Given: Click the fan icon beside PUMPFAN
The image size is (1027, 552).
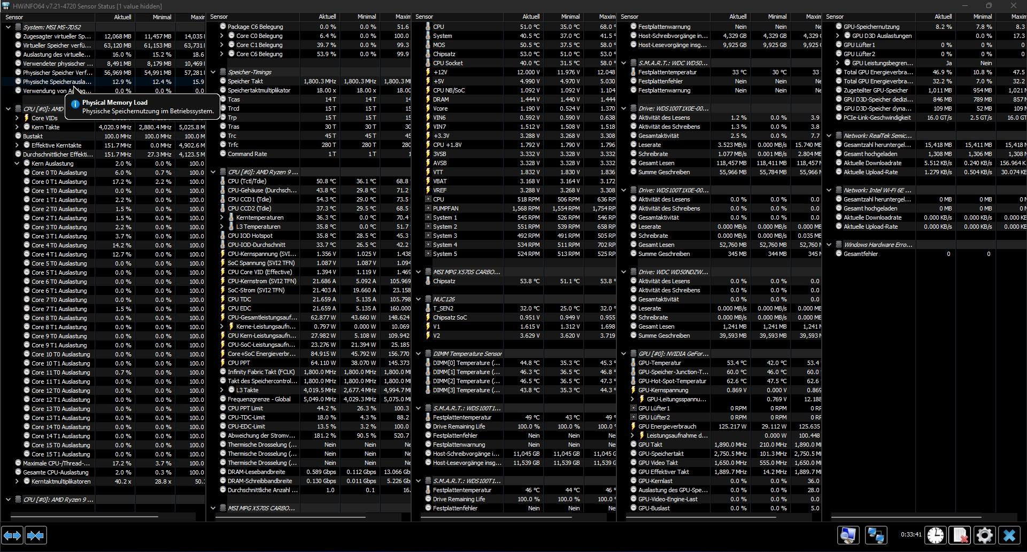Looking at the screenshot, I should 428,208.
